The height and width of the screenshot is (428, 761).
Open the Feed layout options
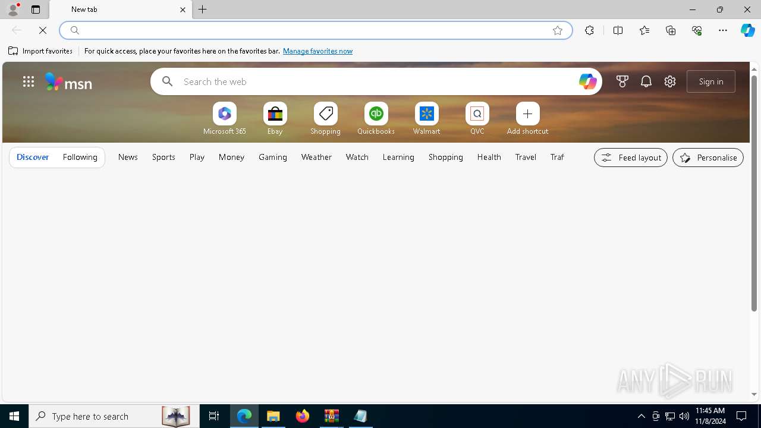point(631,158)
